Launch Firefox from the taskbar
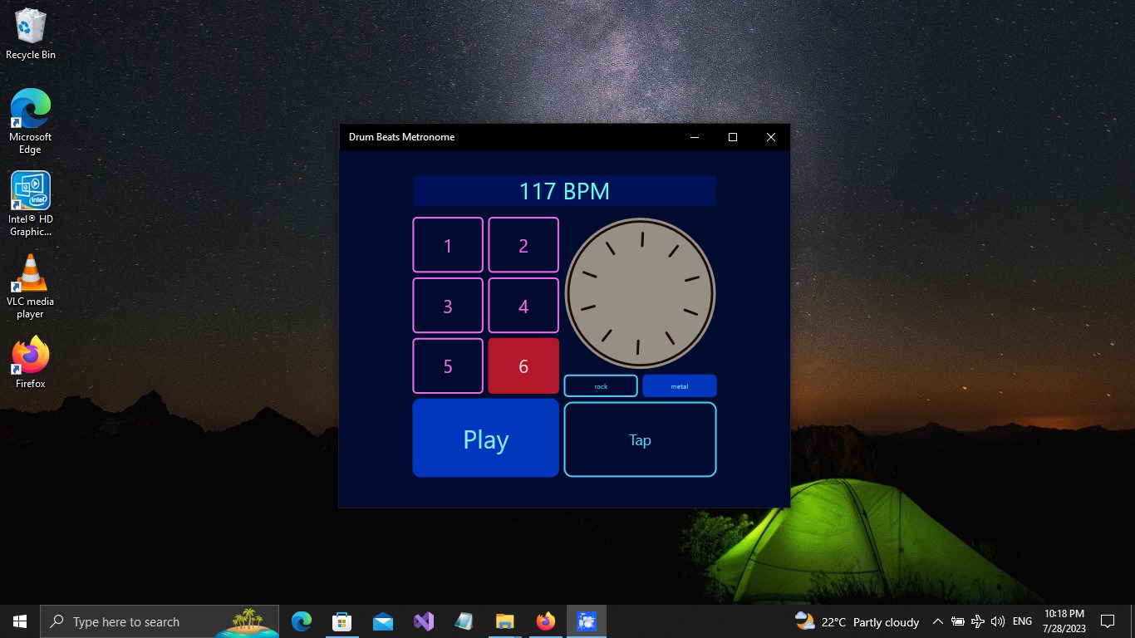The height and width of the screenshot is (638, 1135). point(545,621)
